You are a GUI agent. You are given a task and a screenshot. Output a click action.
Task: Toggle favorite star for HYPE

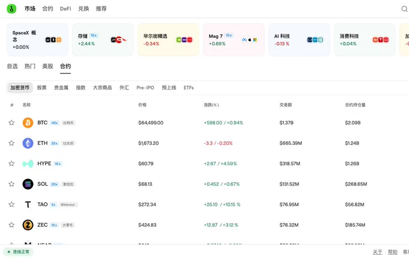point(11,163)
